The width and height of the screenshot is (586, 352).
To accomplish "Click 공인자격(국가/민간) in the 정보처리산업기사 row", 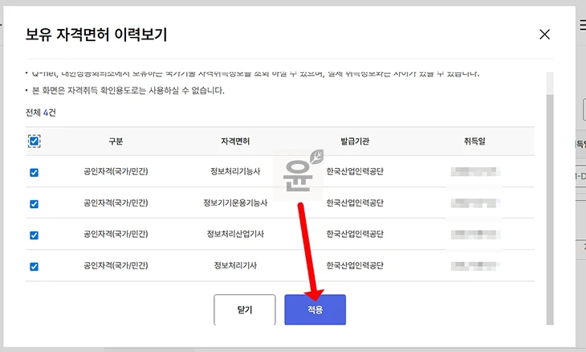I will pos(116,234).
